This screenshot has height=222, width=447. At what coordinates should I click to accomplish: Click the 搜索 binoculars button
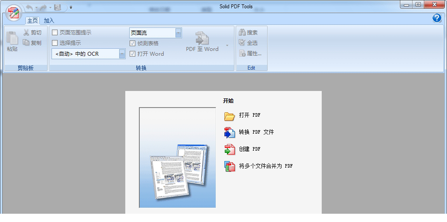[x=248, y=32]
